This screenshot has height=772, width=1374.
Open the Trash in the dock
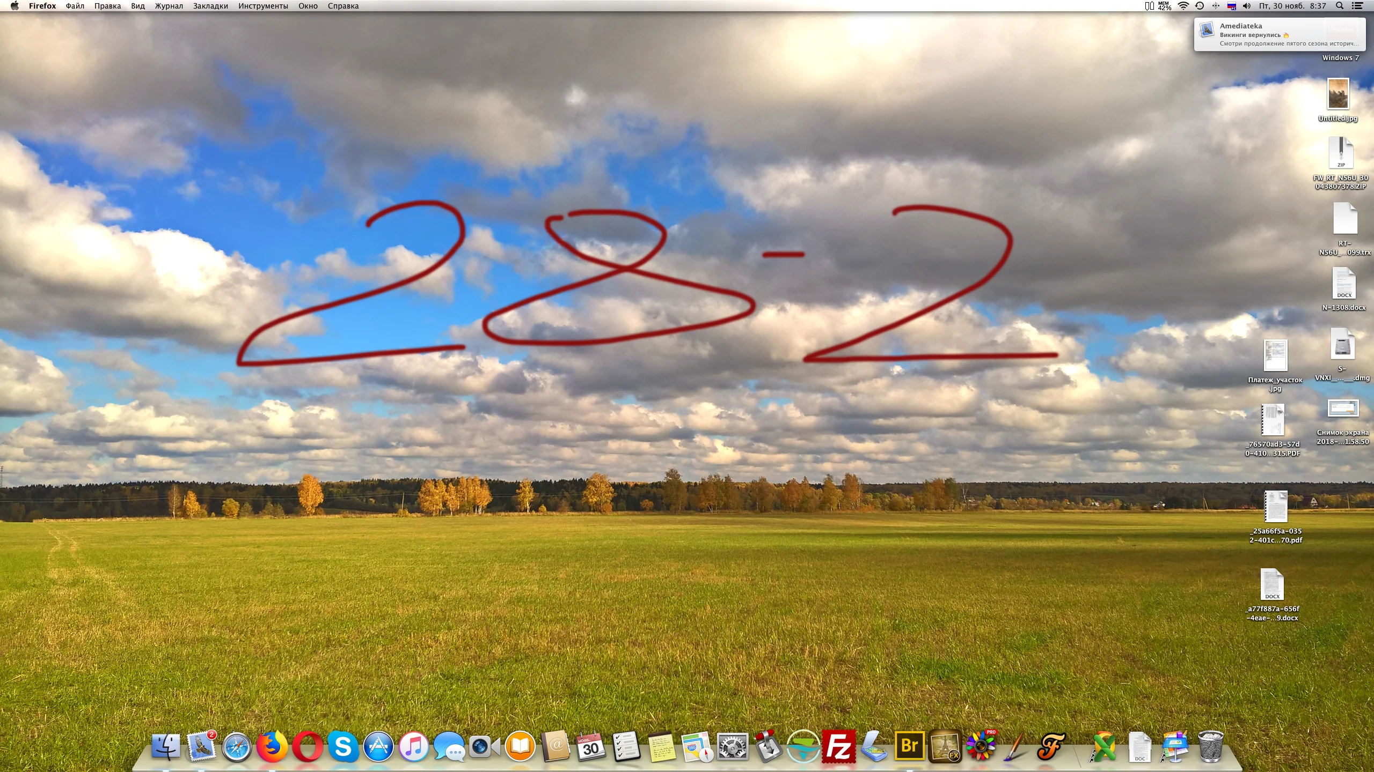point(1211,746)
